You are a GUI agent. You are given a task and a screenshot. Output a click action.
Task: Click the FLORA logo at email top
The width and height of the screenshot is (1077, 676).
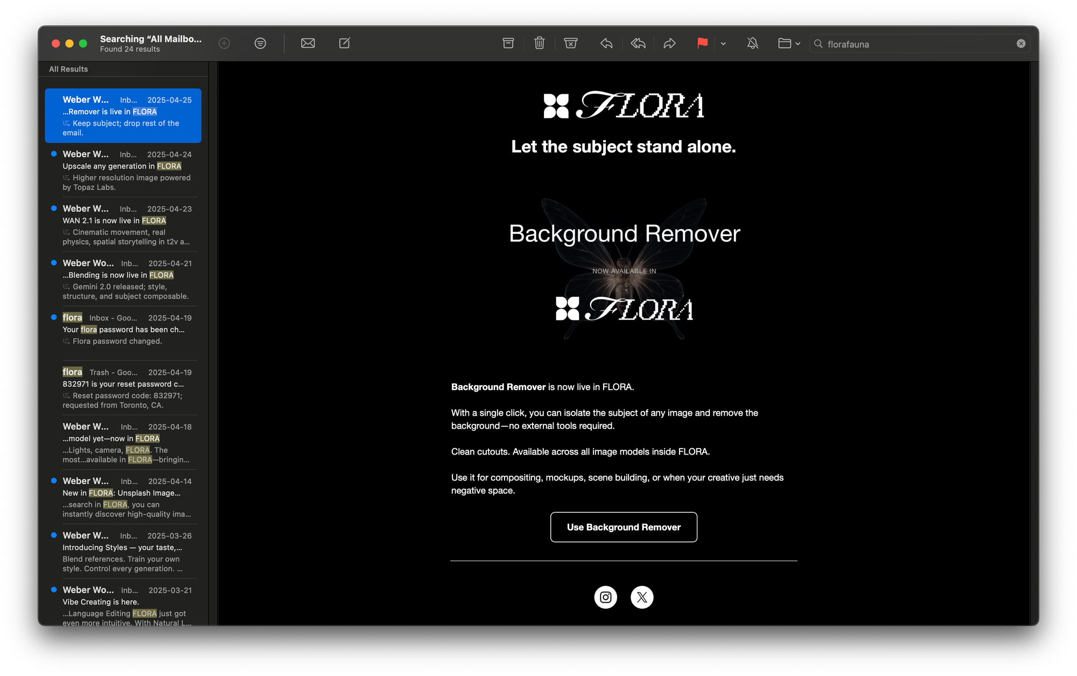click(x=624, y=105)
